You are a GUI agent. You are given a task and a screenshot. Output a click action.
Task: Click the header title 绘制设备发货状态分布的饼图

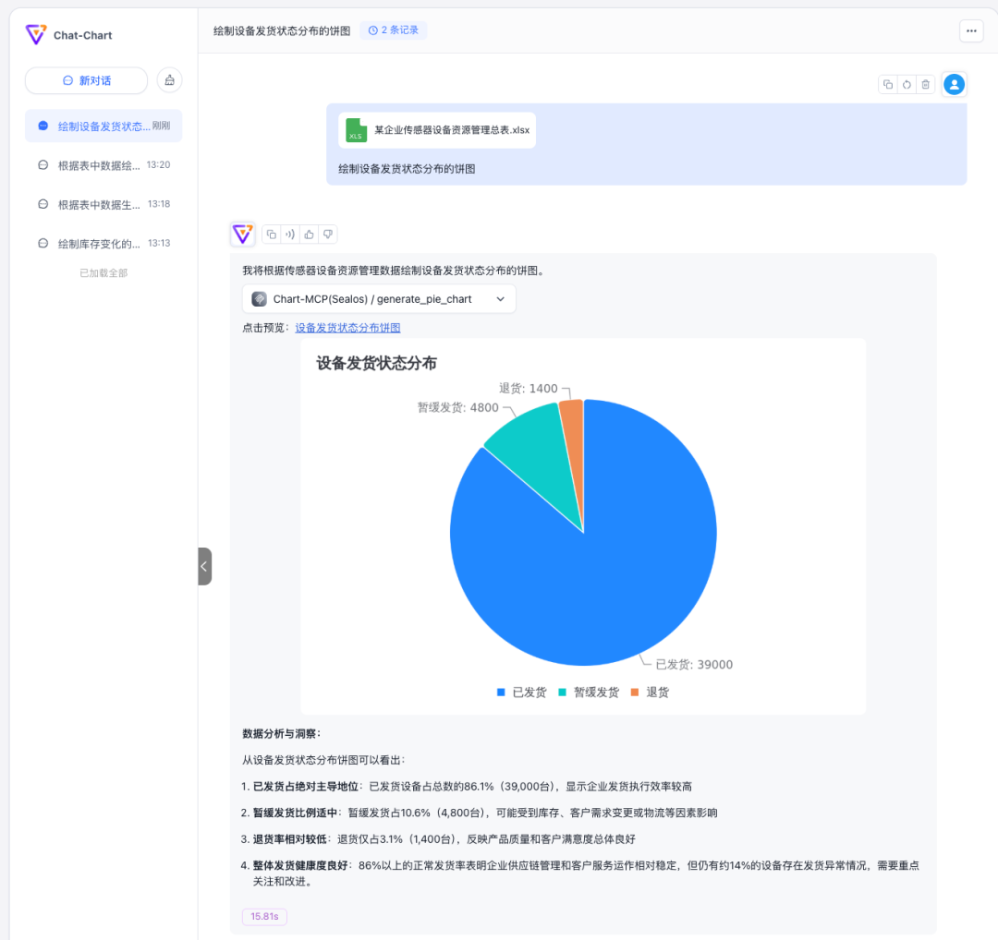coord(281,30)
